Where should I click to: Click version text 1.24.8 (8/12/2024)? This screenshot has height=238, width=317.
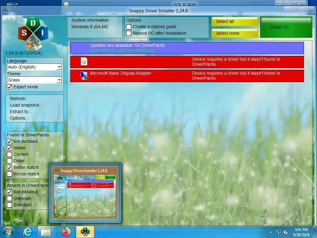click(x=24, y=53)
